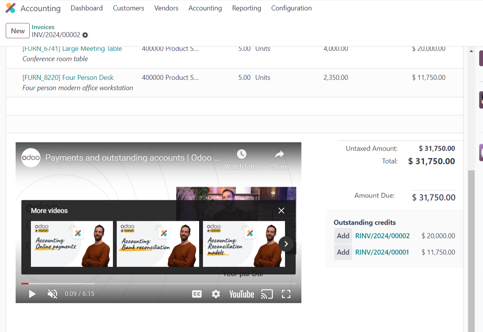Open Large Meeting Table product link

[x=72, y=49]
